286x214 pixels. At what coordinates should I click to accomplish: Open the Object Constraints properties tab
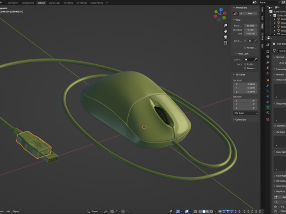click(268, 102)
